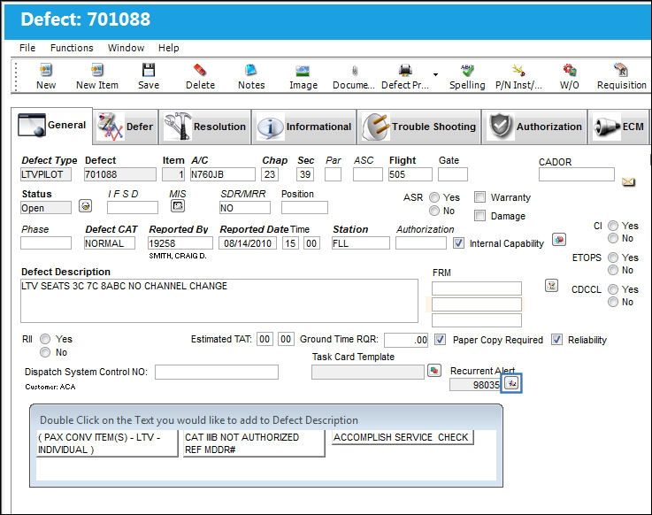
Task: Select CDCCL No radio button
Action: coord(613,302)
